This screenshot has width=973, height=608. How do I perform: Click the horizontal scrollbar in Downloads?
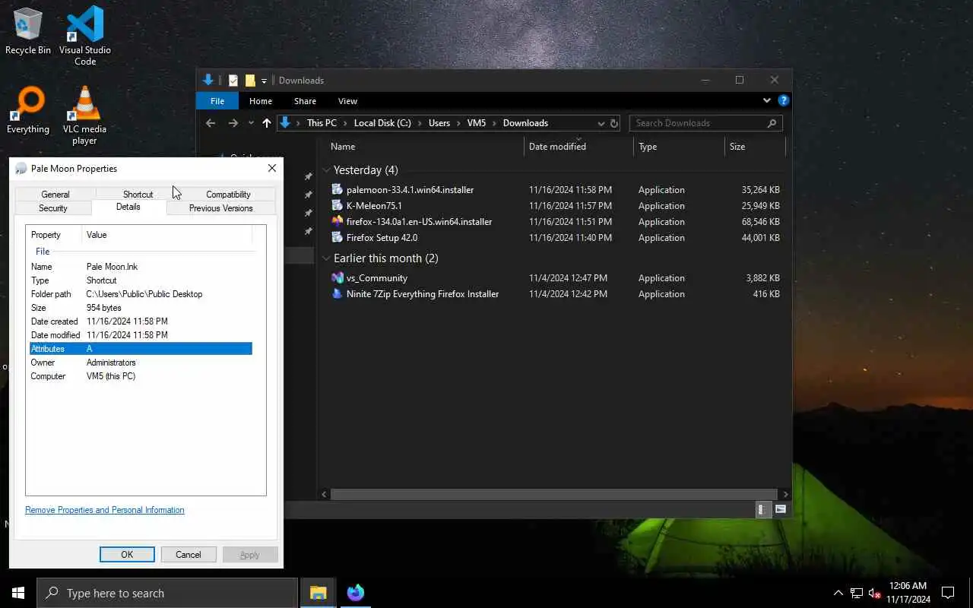(x=554, y=494)
